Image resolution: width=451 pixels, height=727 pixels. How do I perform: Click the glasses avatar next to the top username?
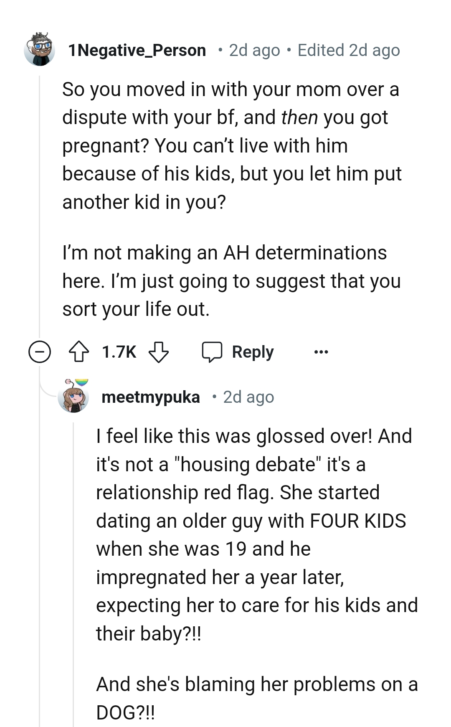(40, 50)
